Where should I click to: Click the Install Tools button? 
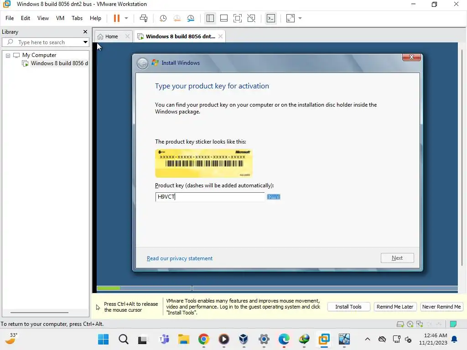click(348, 307)
